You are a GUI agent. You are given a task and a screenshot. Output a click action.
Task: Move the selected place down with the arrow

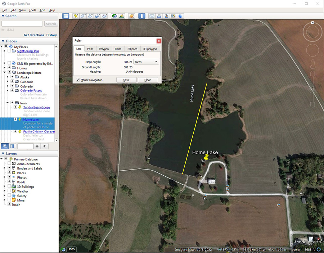pos(44,146)
